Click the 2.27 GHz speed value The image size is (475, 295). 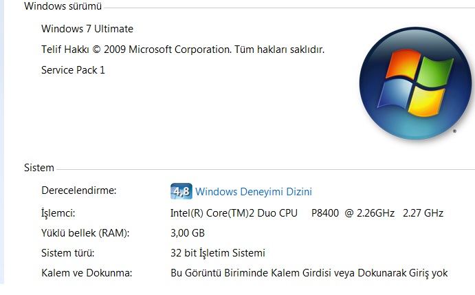point(423,213)
